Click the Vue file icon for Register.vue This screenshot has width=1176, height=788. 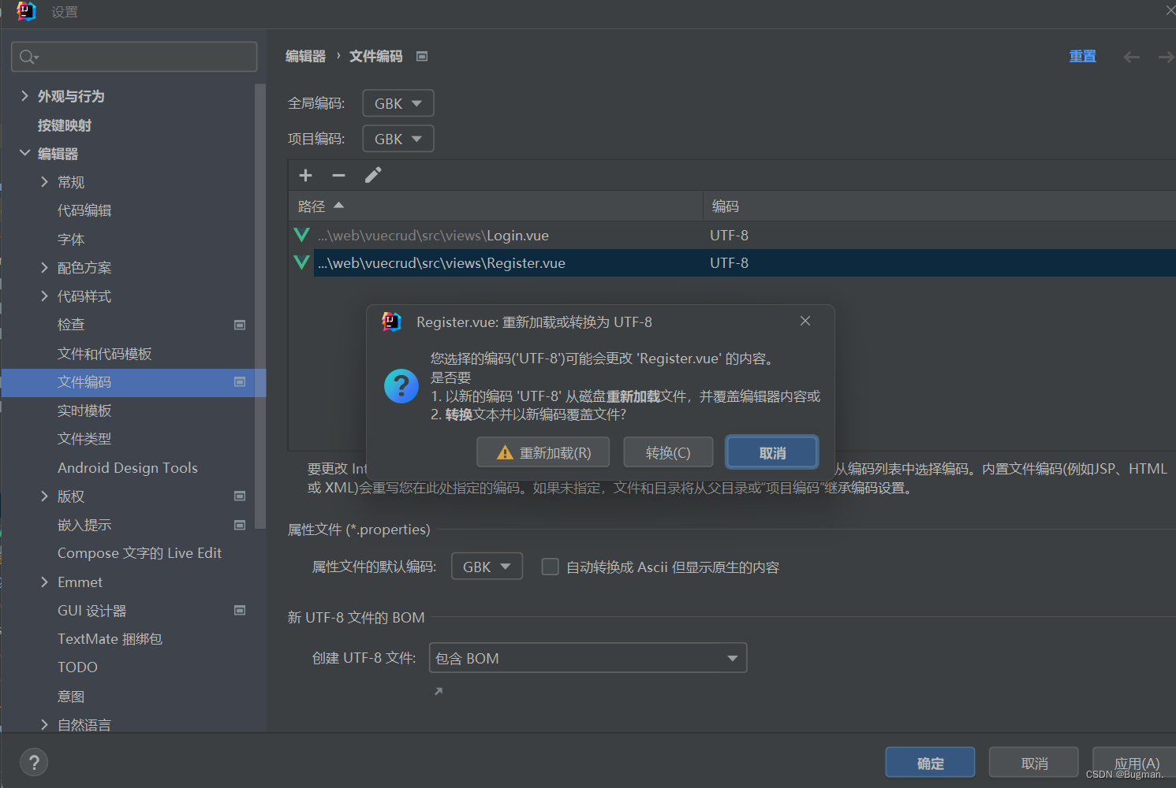point(301,262)
